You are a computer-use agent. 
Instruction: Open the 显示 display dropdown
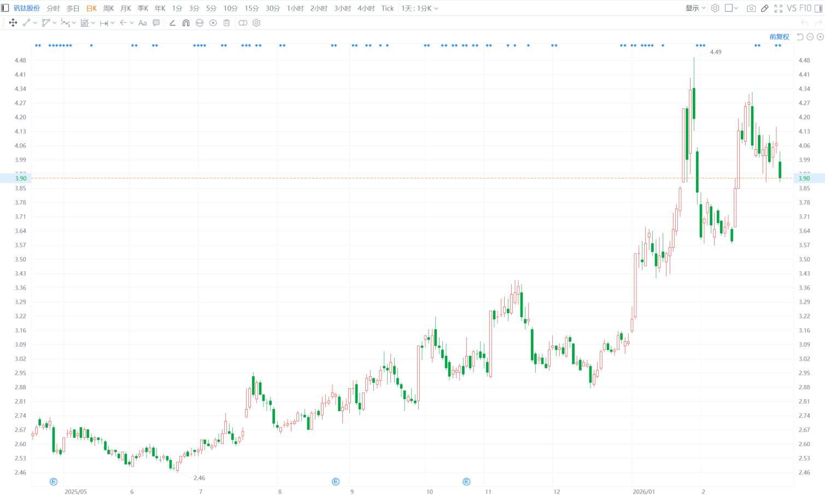(x=695, y=8)
